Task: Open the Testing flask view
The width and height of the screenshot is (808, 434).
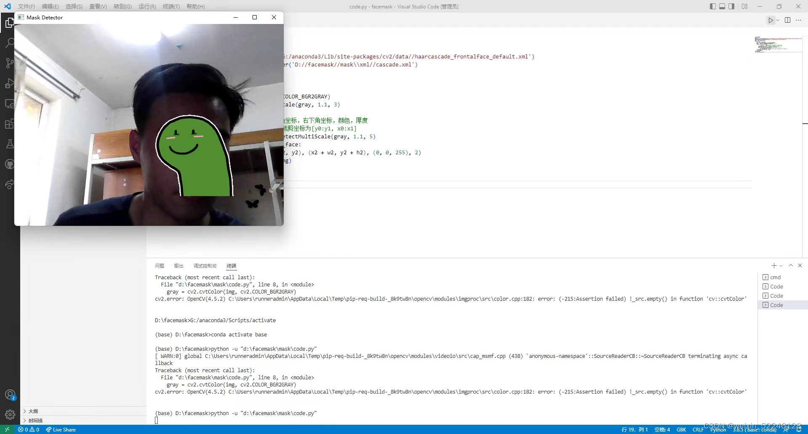Action: coord(10,144)
